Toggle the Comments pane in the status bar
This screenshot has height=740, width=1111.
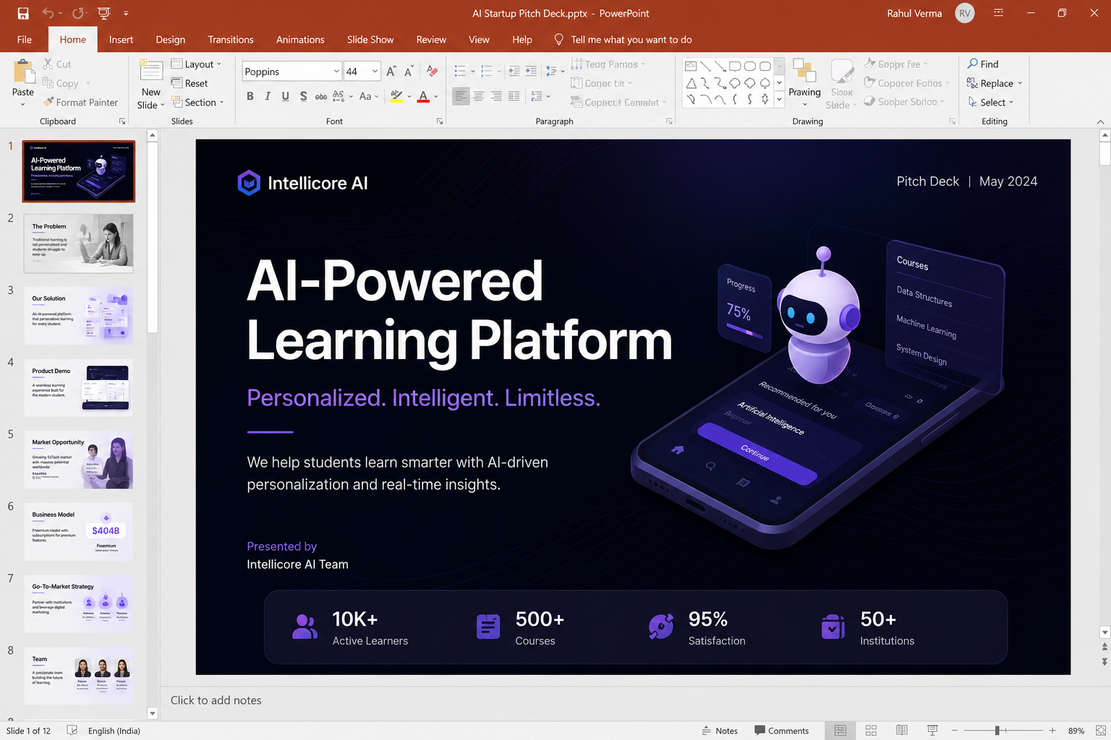(x=781, y=731)
